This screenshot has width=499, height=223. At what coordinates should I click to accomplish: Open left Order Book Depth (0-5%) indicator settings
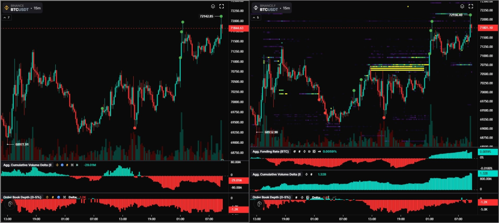coord(23,197)
